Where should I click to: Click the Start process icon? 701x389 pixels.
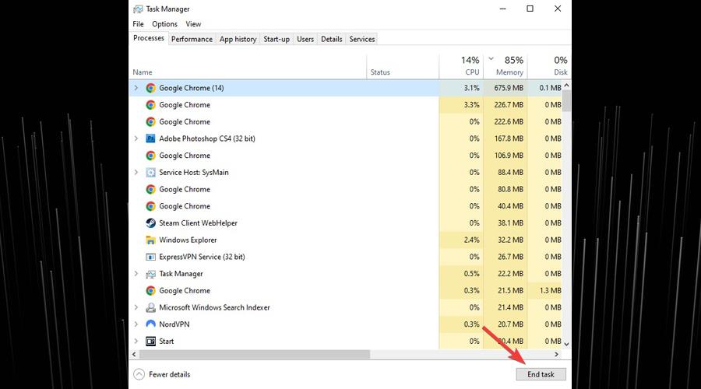tap(150, 342)
